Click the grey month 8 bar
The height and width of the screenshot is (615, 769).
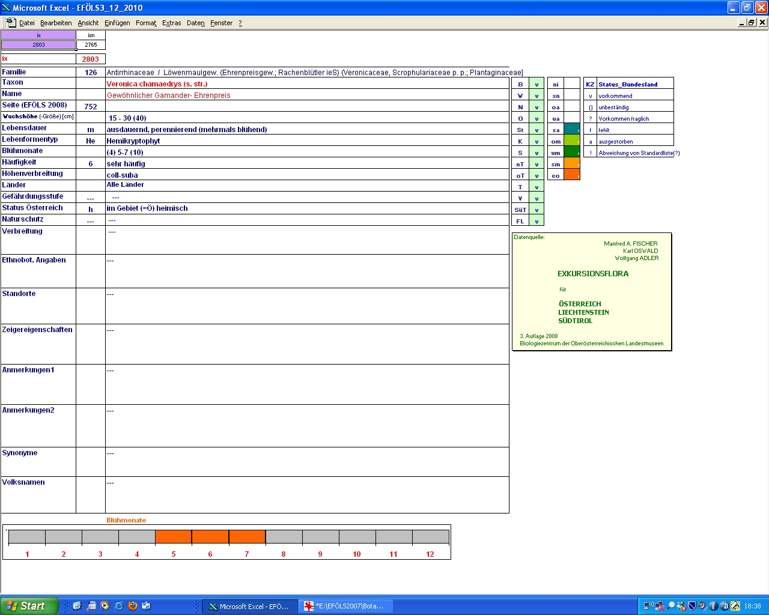point(284,537)
